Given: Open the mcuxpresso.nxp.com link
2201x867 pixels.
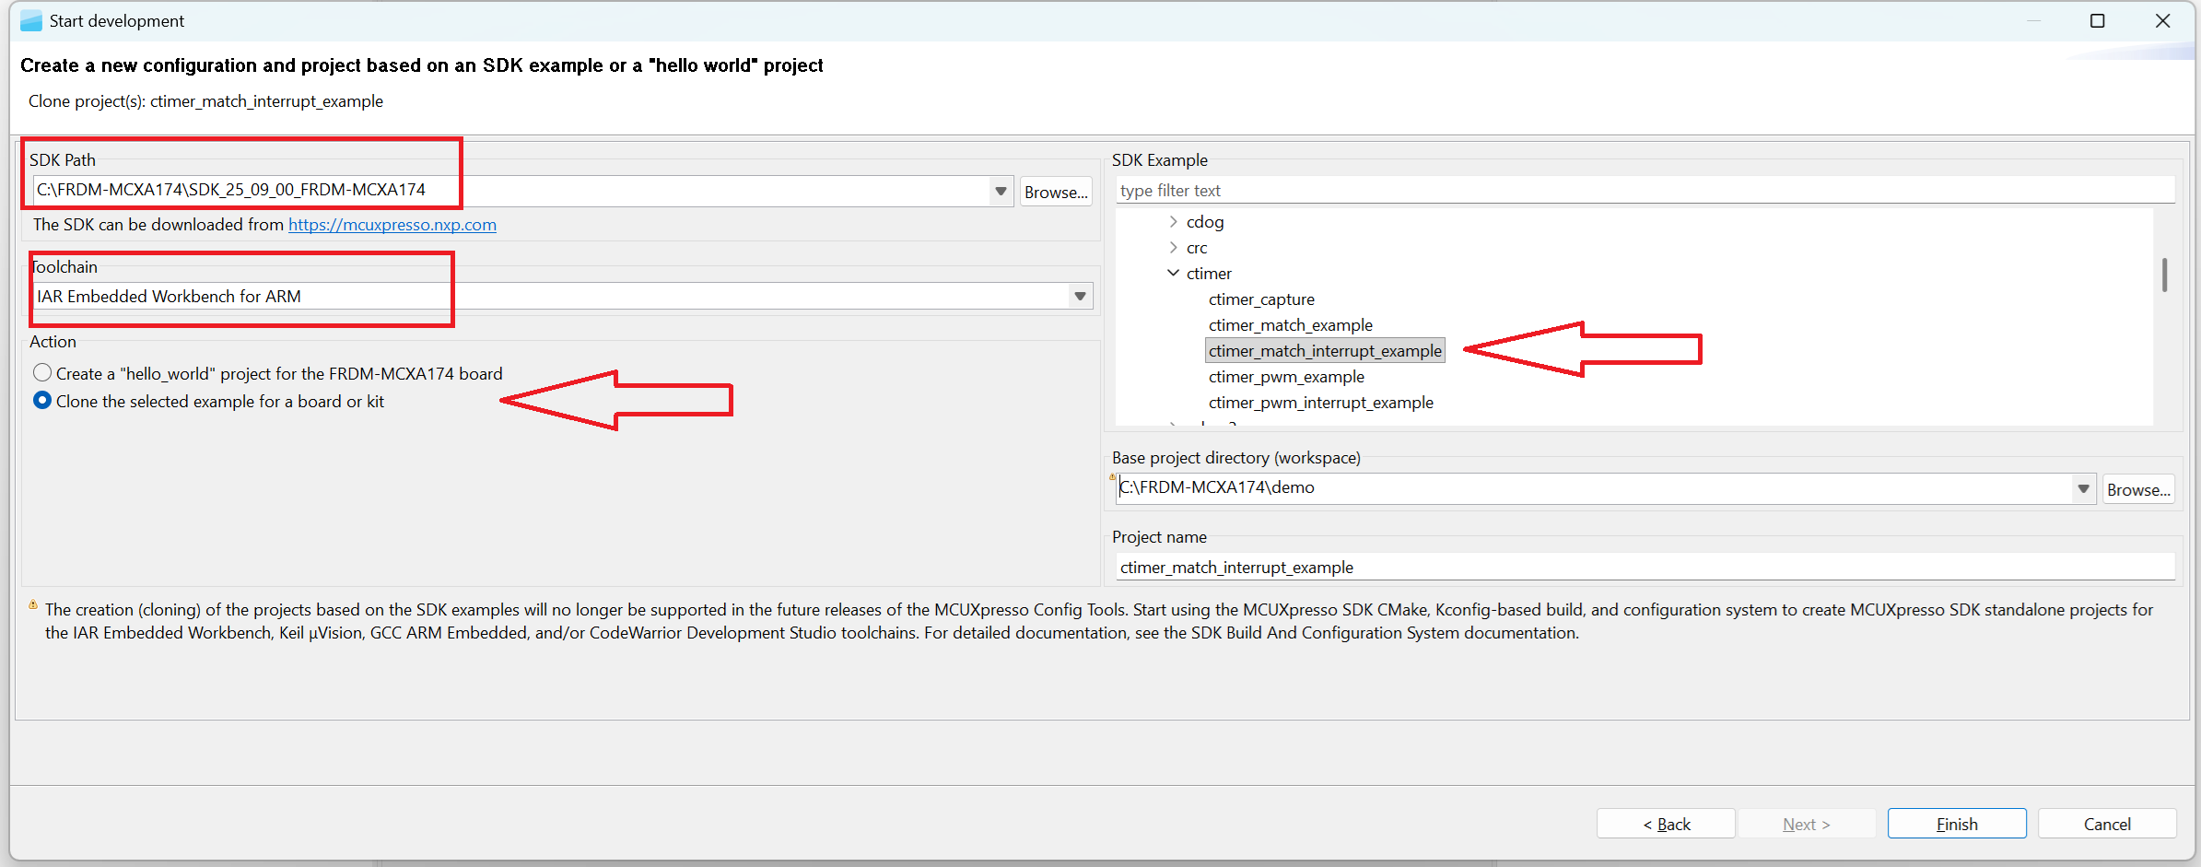Looking at the screenshot, I should [392, 224].
